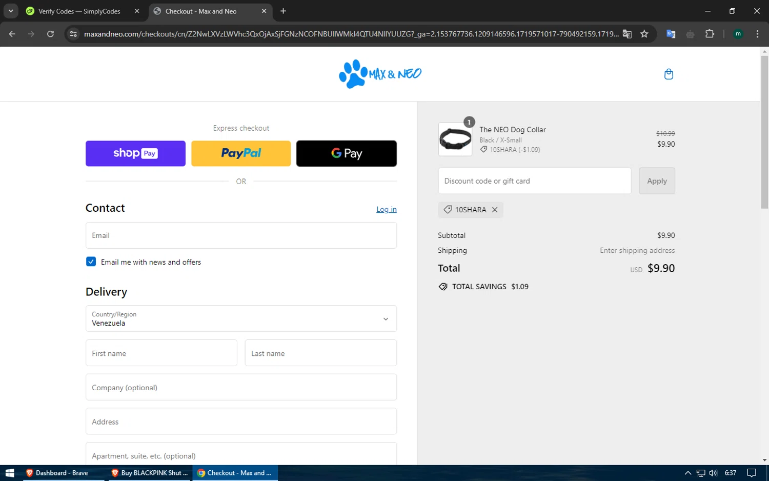Click the Address input field
This screenshot has width=769, height=481.
click(x=241, y=421)
